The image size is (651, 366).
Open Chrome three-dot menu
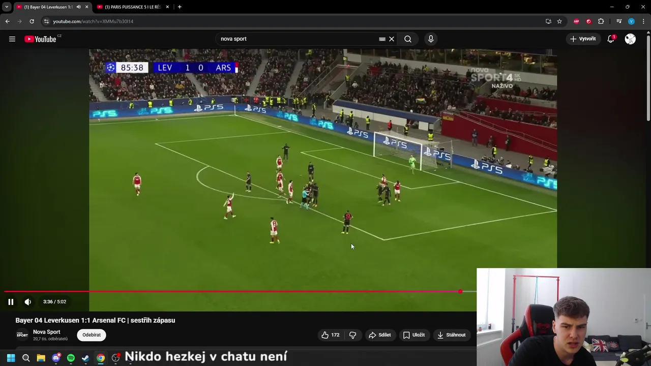tap(643, 21)
